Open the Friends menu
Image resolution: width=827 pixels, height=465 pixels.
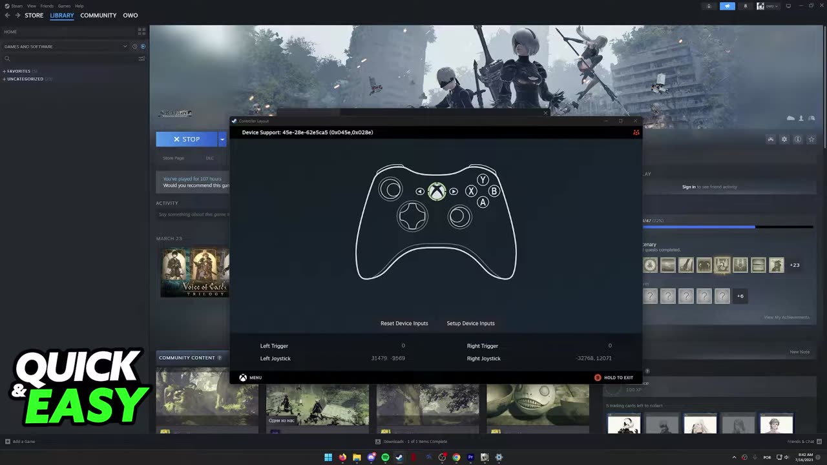pos(47,6)
